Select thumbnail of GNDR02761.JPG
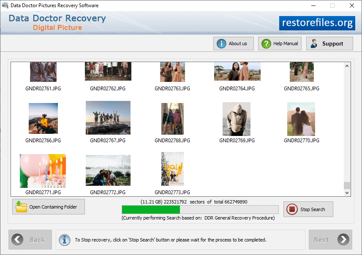Viewport: 362px width, 255px height. (43, 72)
